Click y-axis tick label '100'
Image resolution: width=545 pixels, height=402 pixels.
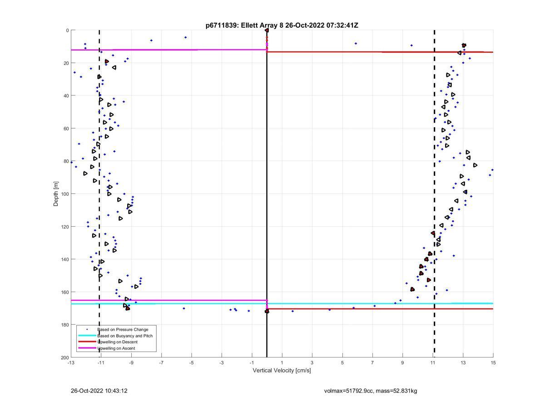(64, 194)
